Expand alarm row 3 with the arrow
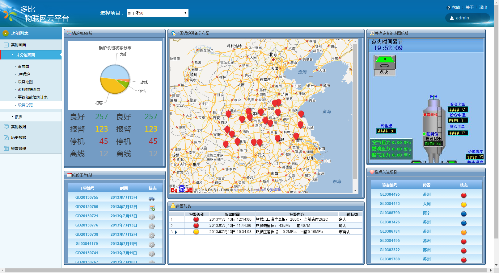 [x=176, y=232]
